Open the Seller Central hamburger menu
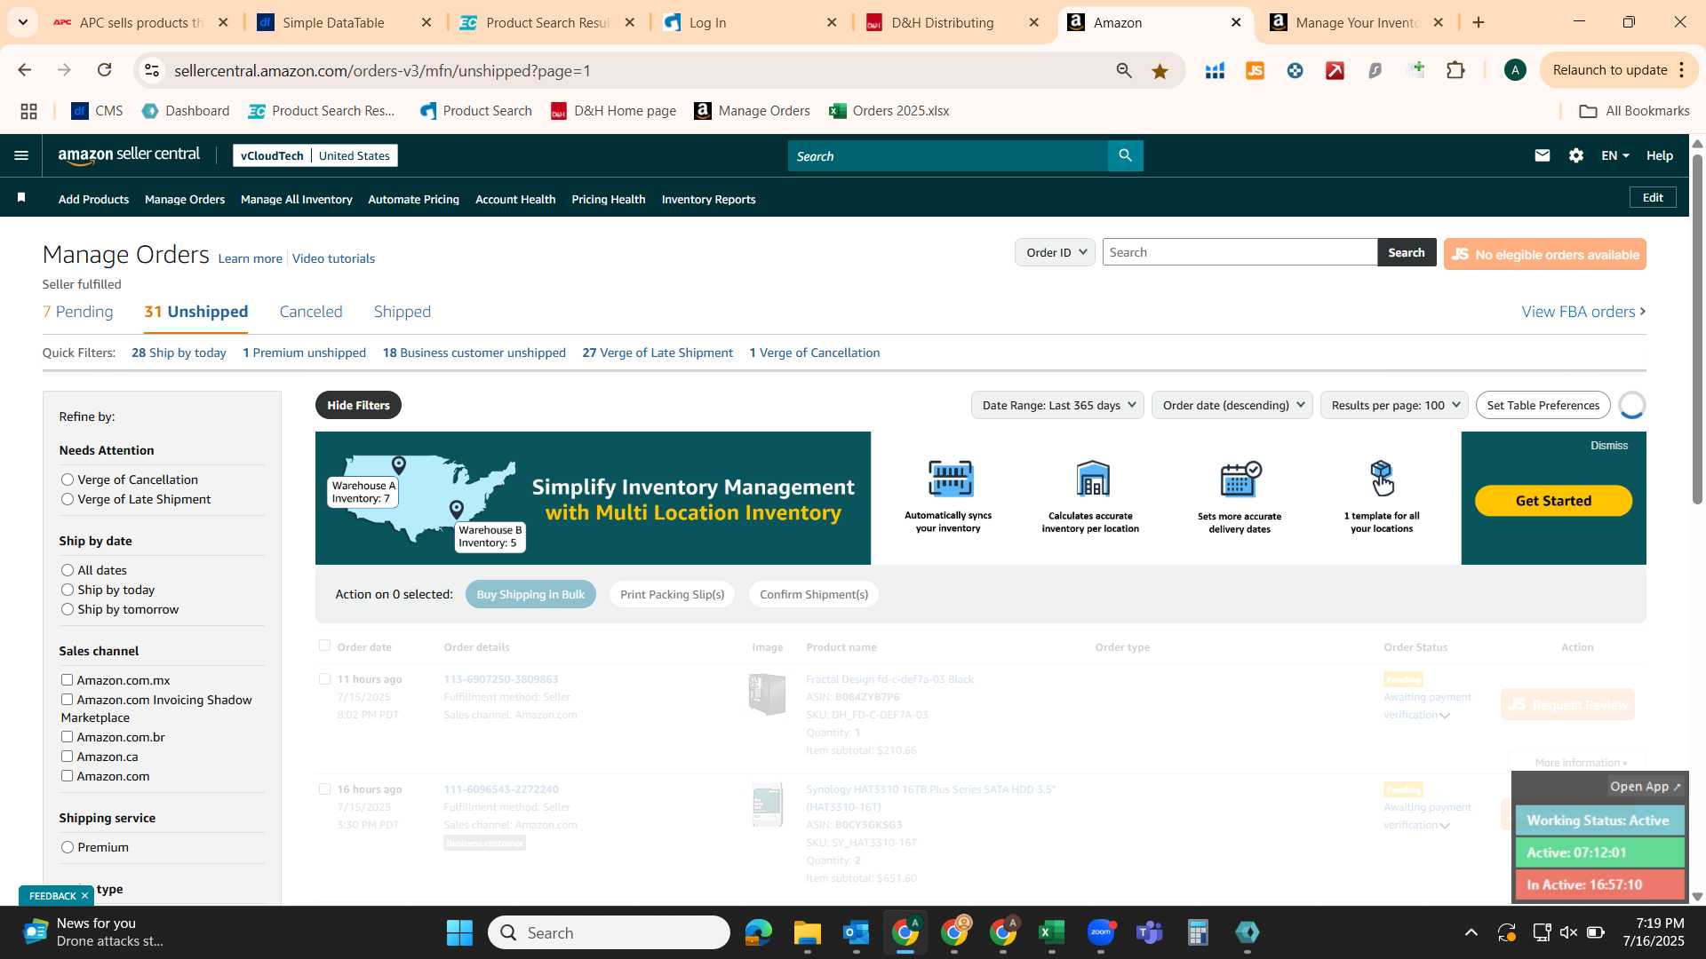 pyautogui.click(x=21, y=155)
